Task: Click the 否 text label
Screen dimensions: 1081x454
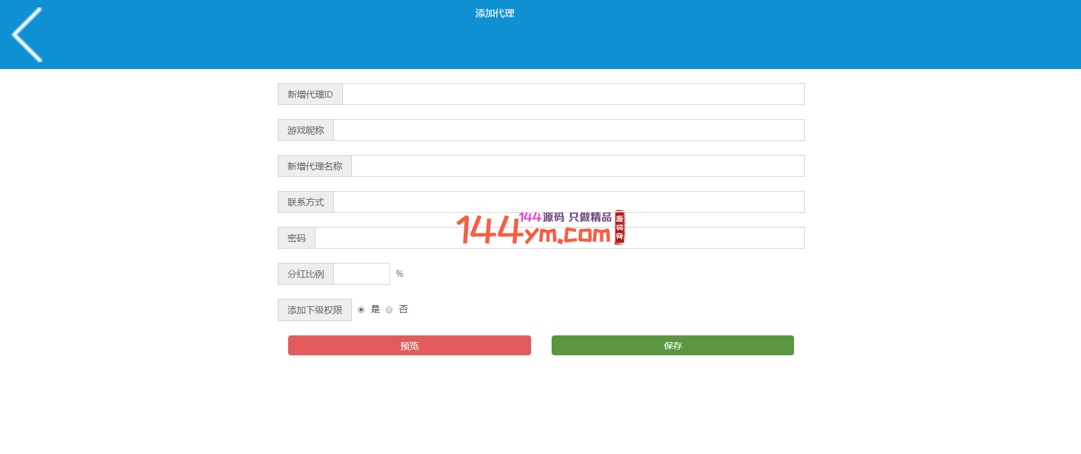Action: click(x=403, y=309)
